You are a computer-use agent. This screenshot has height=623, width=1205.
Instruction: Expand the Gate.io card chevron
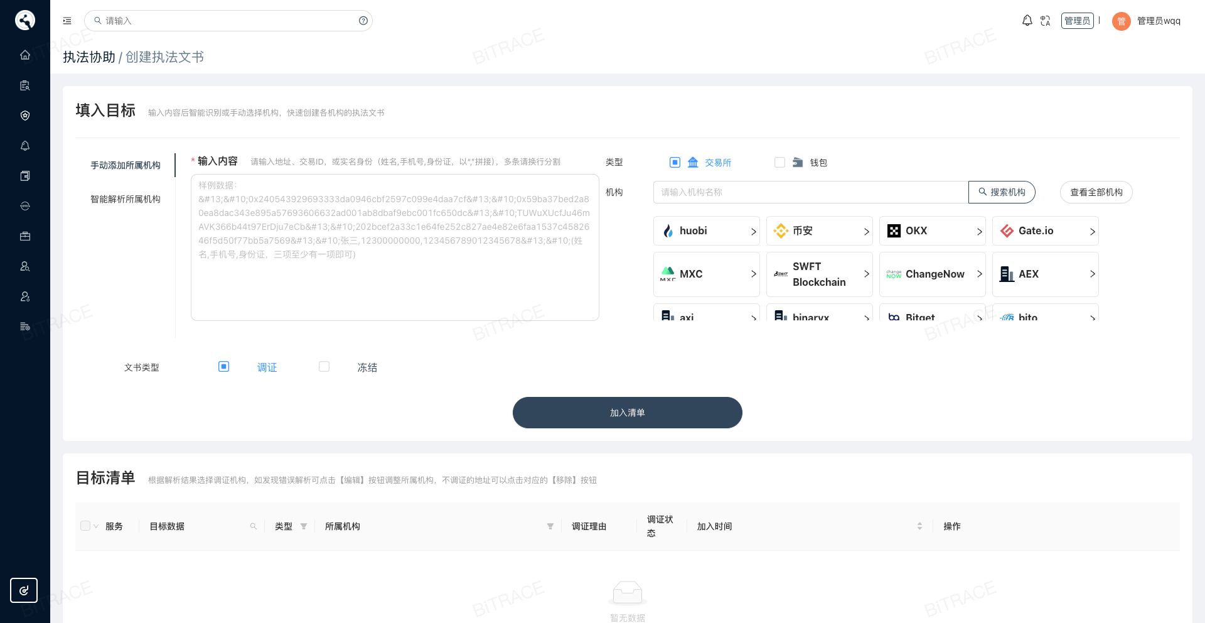(1092, 232)
